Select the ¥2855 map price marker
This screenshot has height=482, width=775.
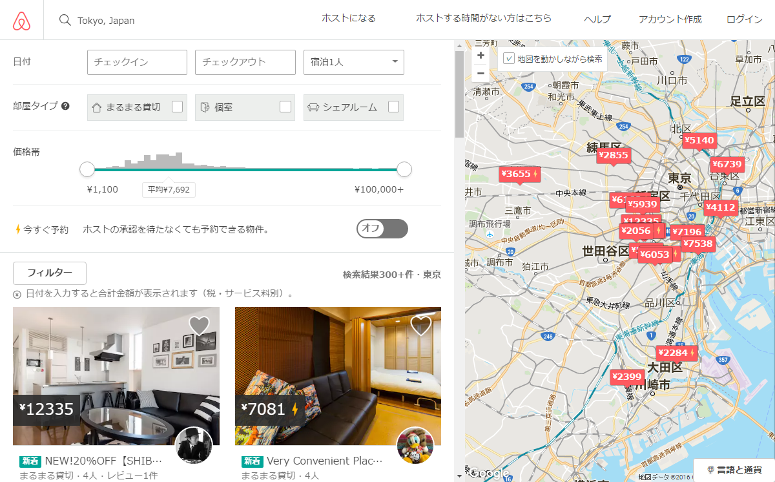[613, 155]
